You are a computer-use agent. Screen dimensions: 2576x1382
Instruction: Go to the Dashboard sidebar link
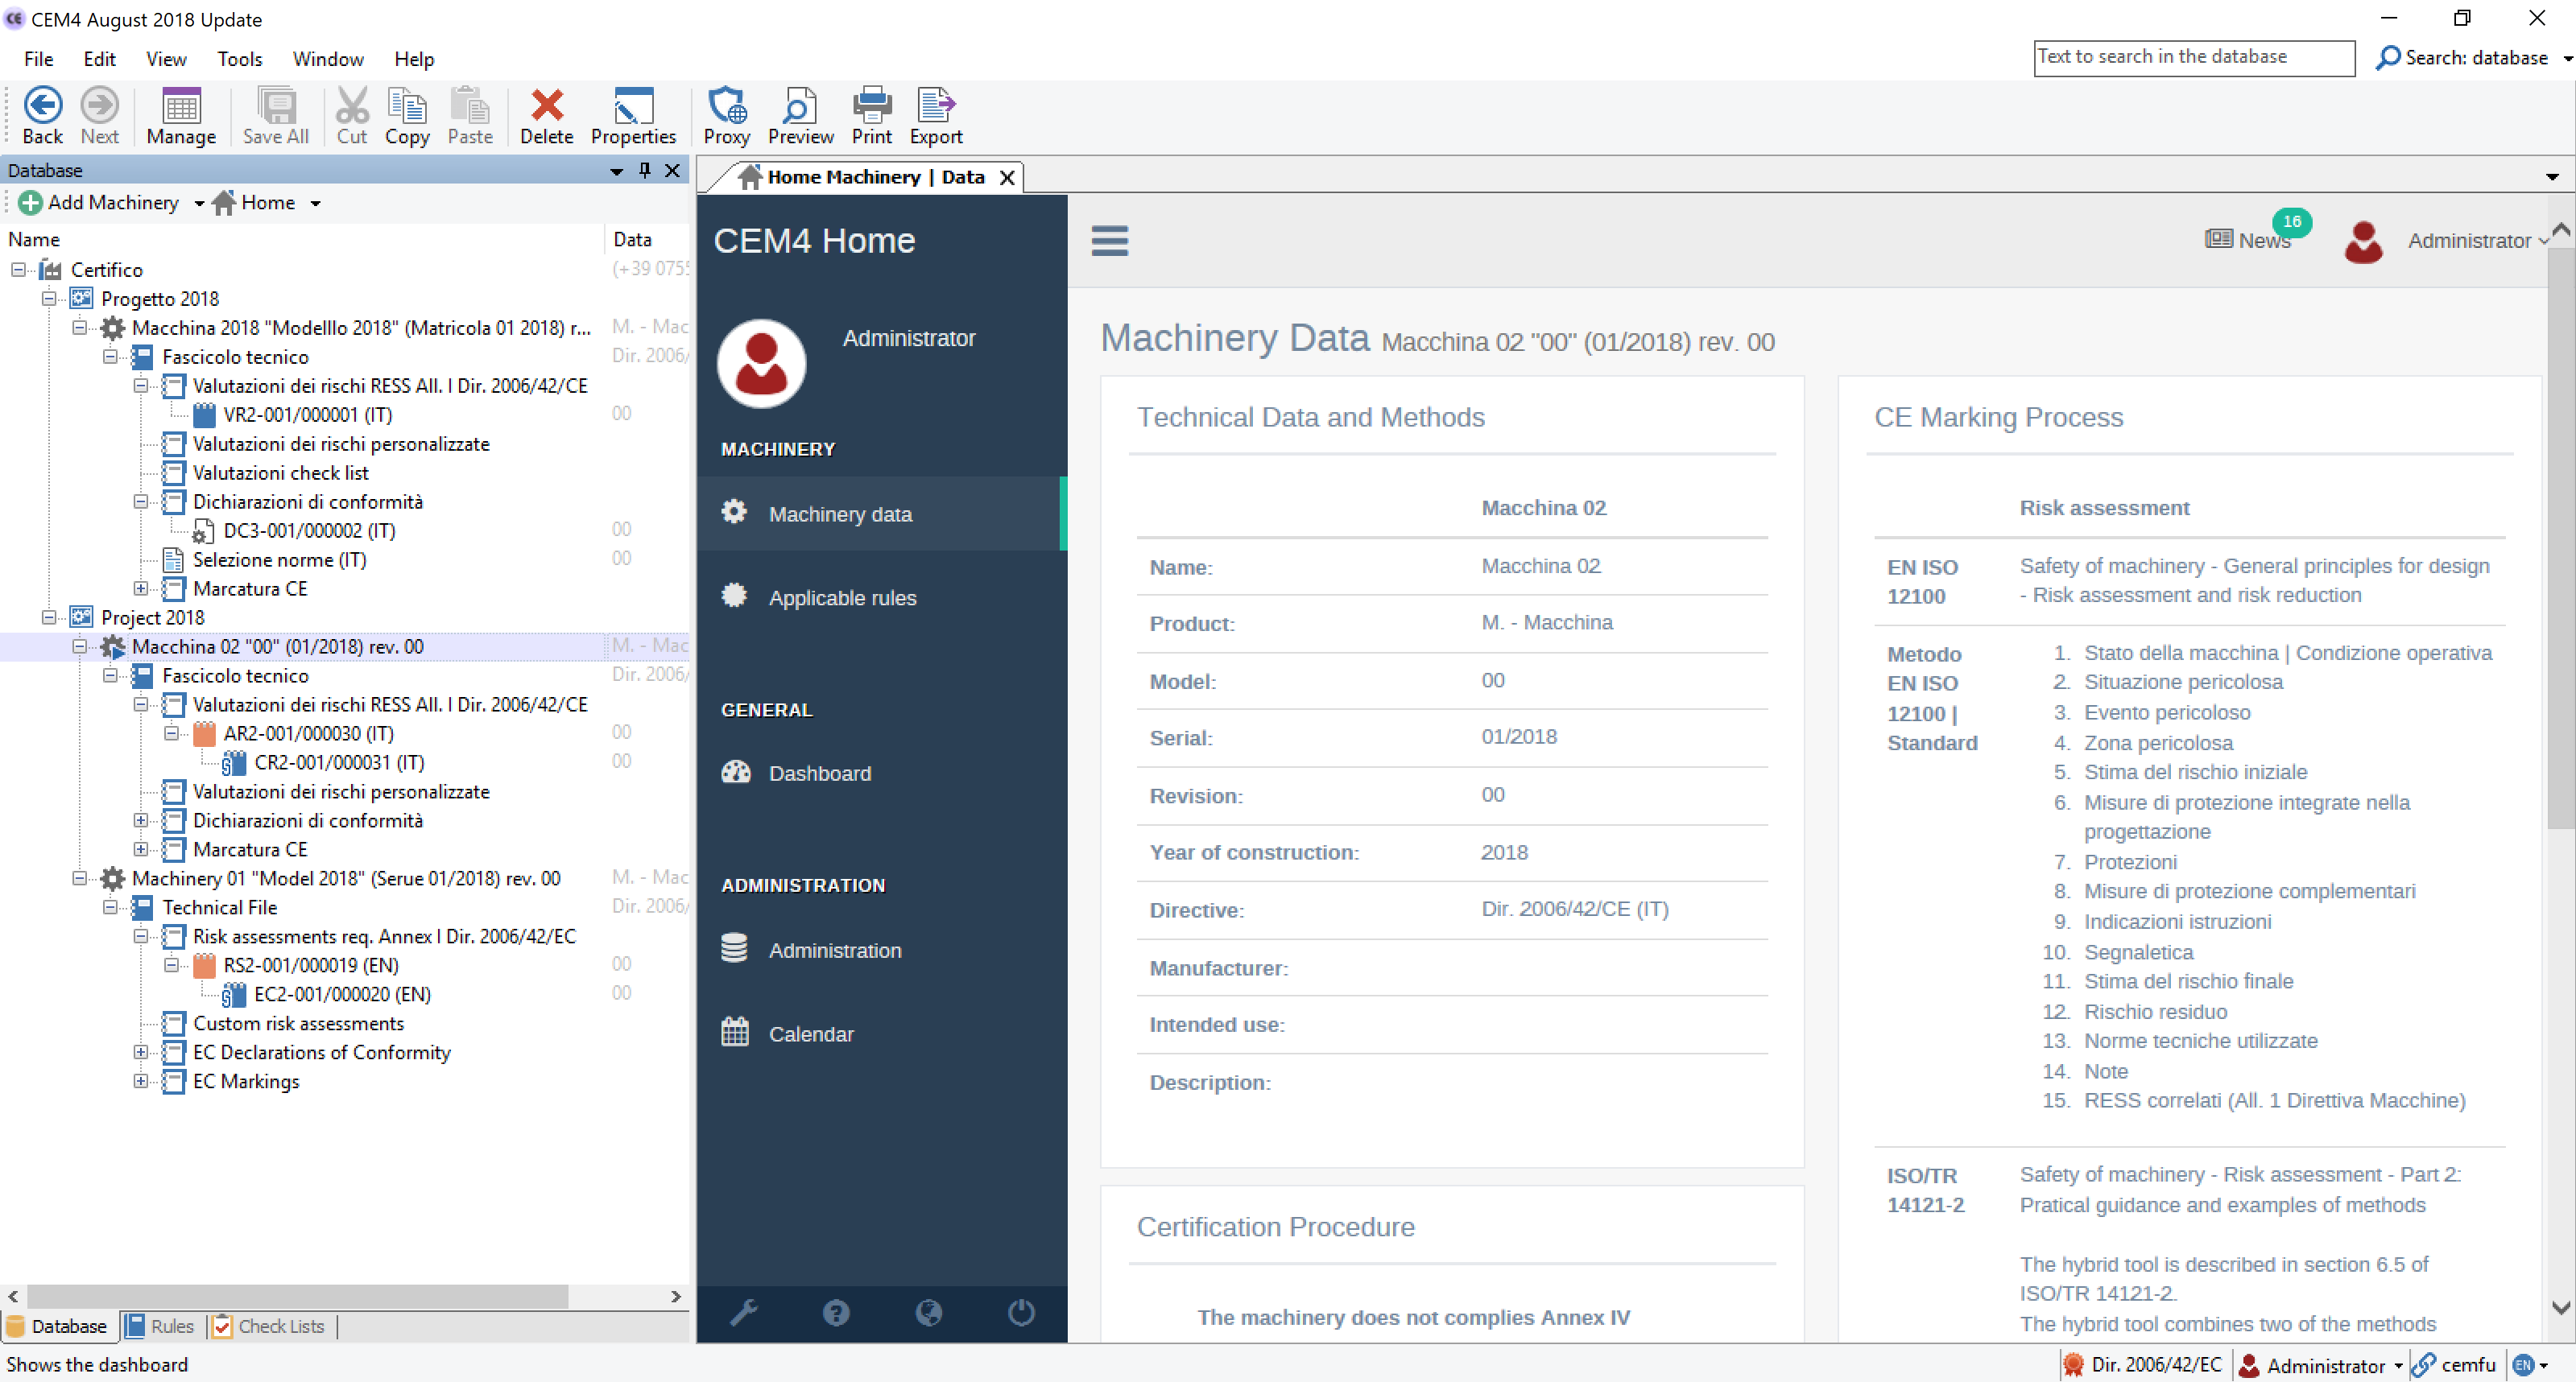pos(819,774)
